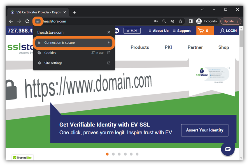Open the Support menu

point(182,31)
